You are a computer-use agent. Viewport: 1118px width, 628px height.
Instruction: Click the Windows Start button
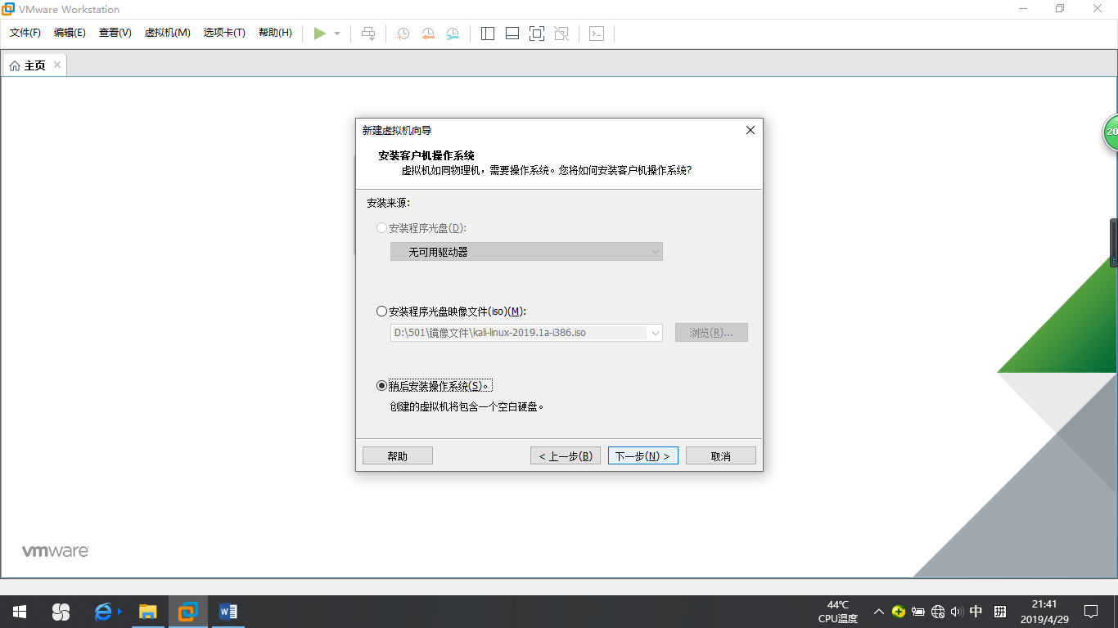point(20,612)
